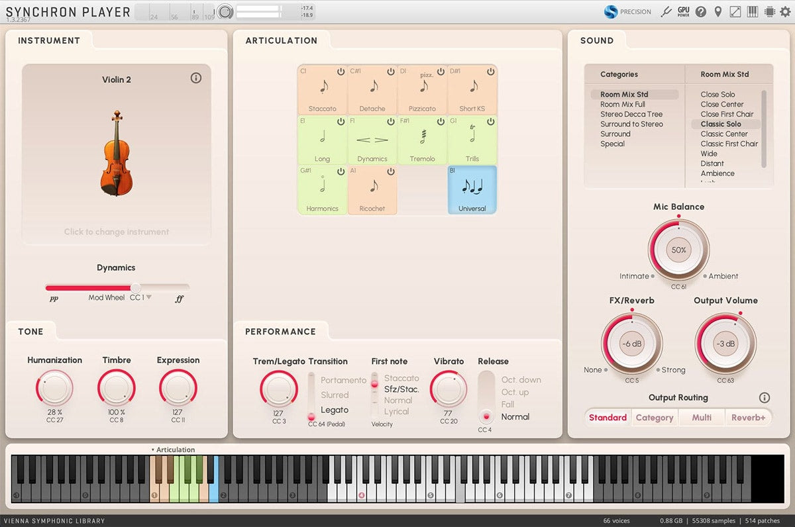Viewport: 795px width, 527px height.
Task: Open the tuning fork settings icon
Action: (x=666, y=11)
